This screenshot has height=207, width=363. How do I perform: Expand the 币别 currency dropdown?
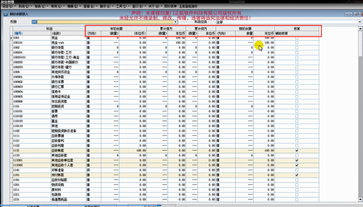point(176,22)
